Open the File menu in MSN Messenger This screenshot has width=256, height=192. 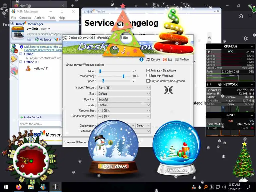[13, 18]
